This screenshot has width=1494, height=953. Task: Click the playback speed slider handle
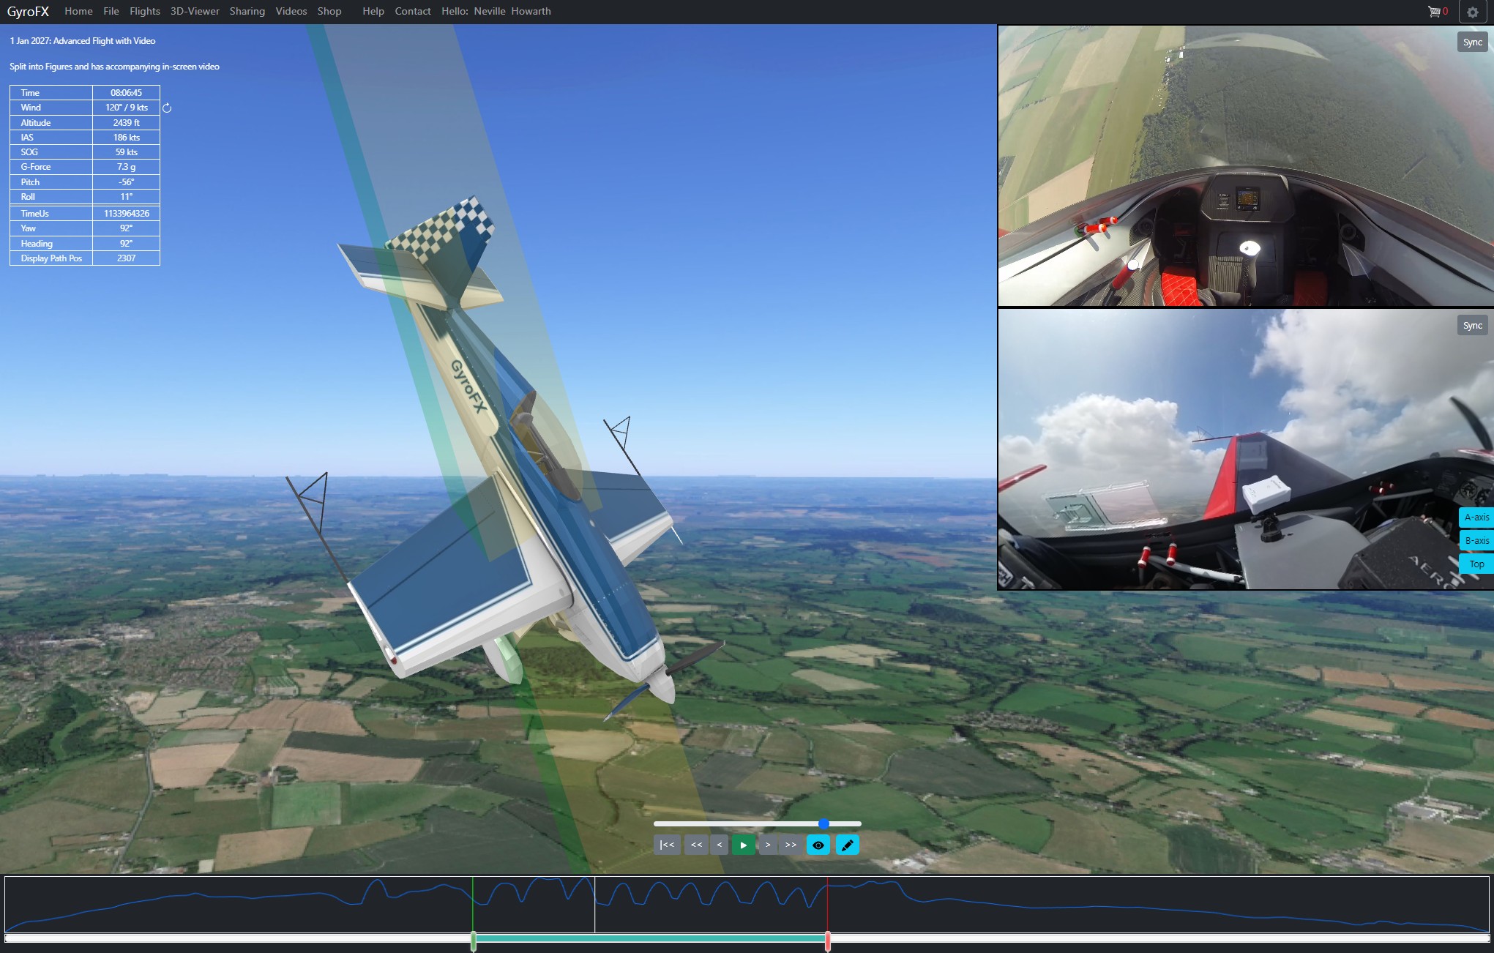[x=823, y=824]
